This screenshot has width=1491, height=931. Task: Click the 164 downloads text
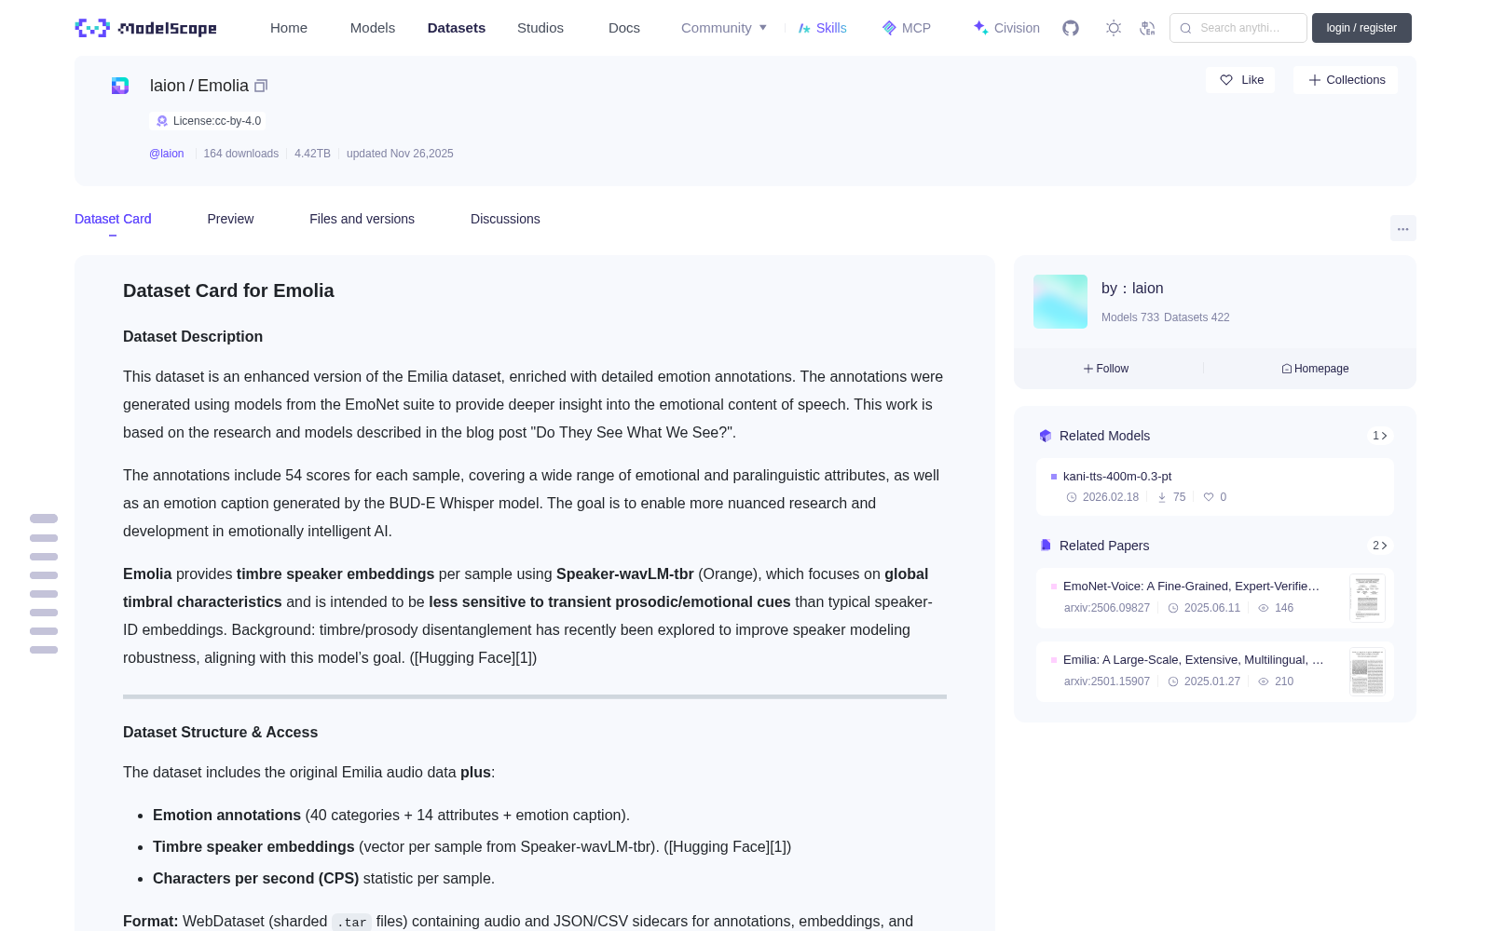point(241,154)
